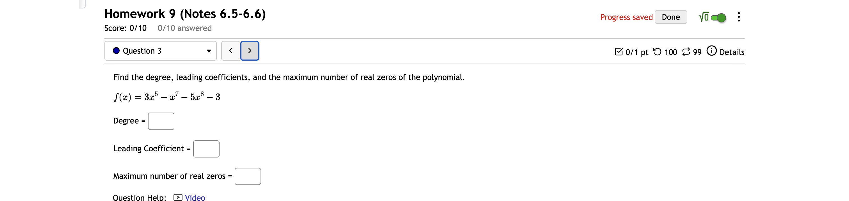The width and height of the screenshot is (849, 201).
Task: Click the info circle next to Details
Action: pos(712,51)
